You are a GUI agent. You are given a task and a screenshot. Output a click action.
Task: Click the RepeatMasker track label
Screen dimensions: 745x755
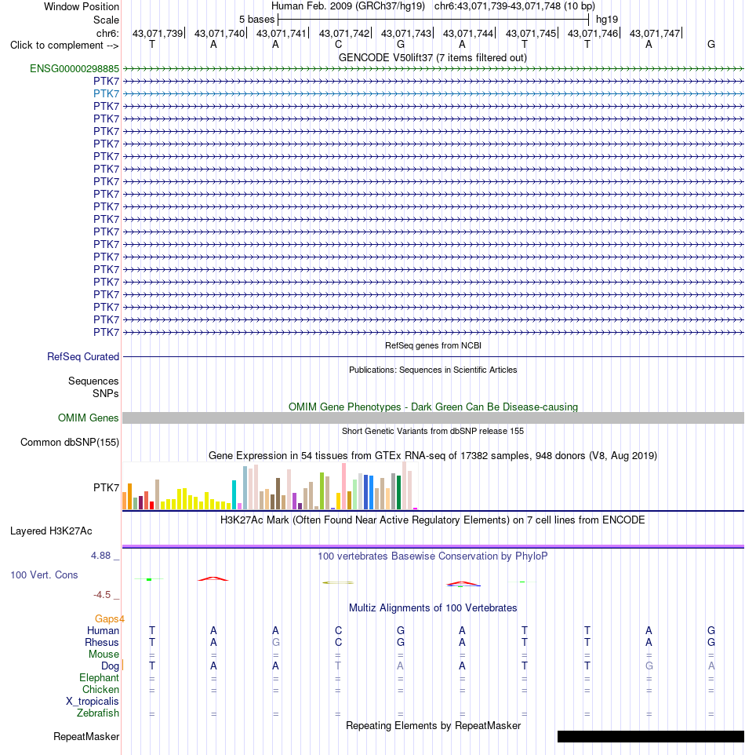click(86, 737)
